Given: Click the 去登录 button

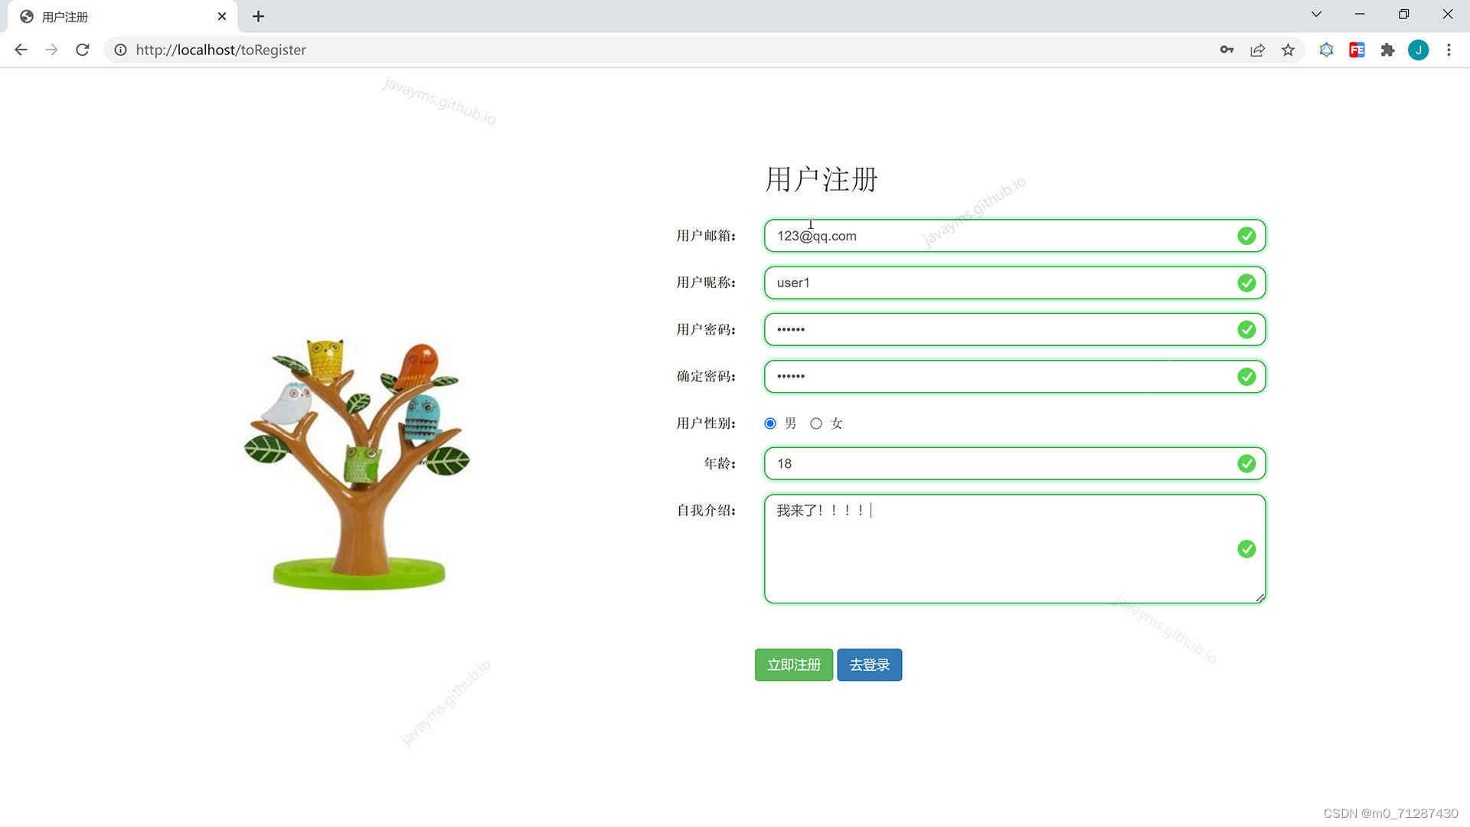Looking at the screenshot, I should tap(869, 665).
